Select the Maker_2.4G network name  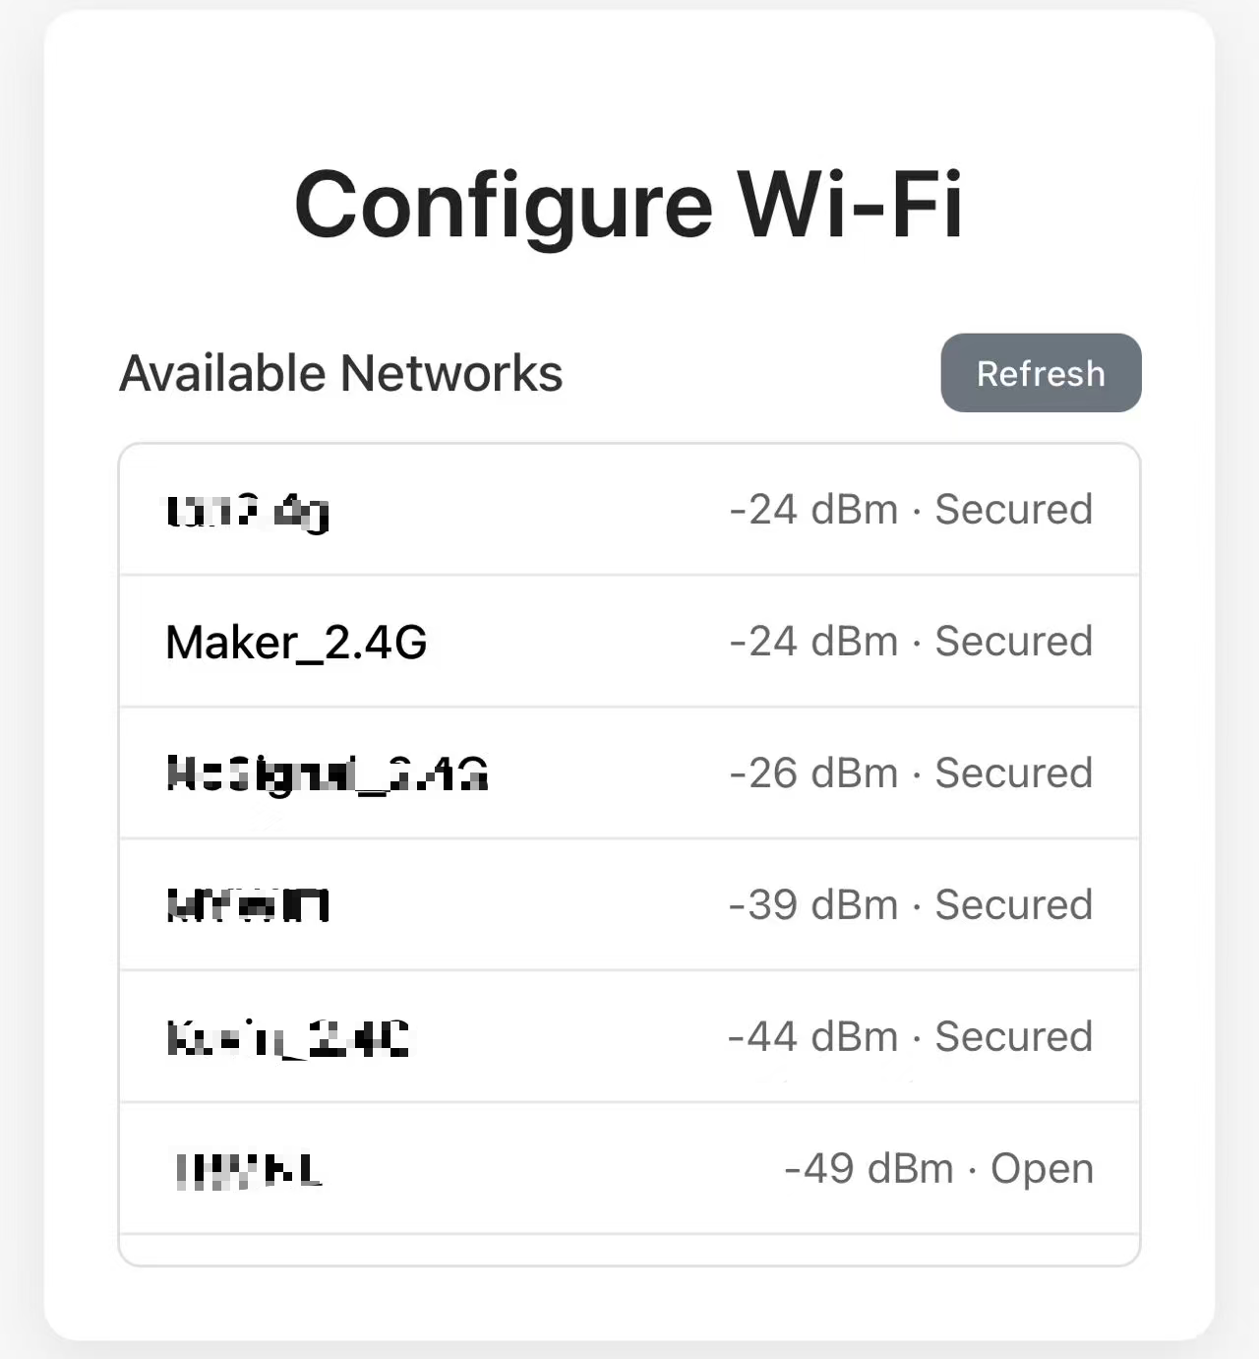click(x=296, y=643)
